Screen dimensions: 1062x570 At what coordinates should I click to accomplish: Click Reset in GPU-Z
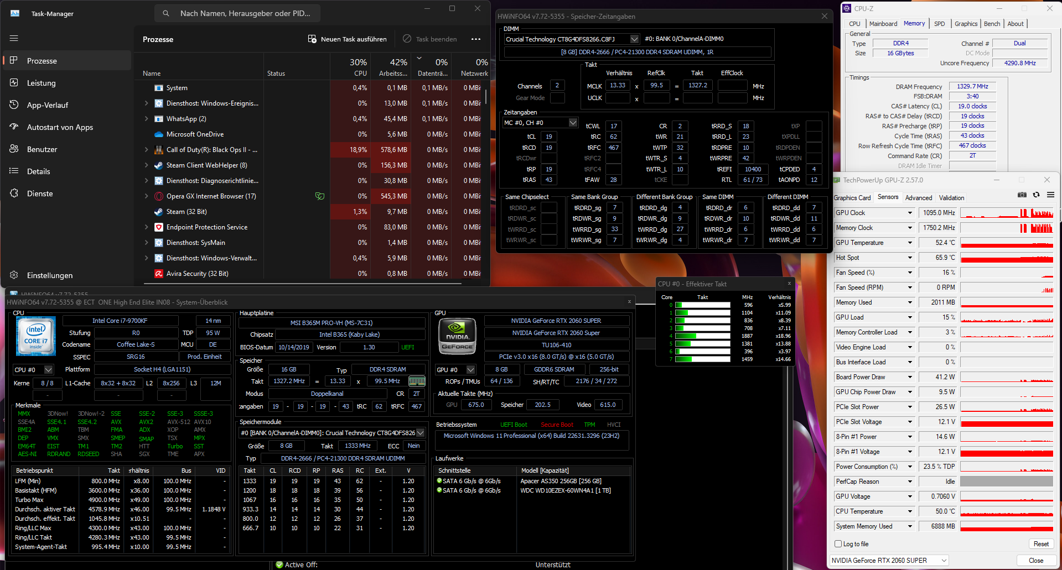(1041, 544)
